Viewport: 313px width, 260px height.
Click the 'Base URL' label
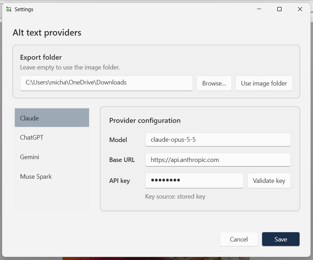[x=122, y=160]
